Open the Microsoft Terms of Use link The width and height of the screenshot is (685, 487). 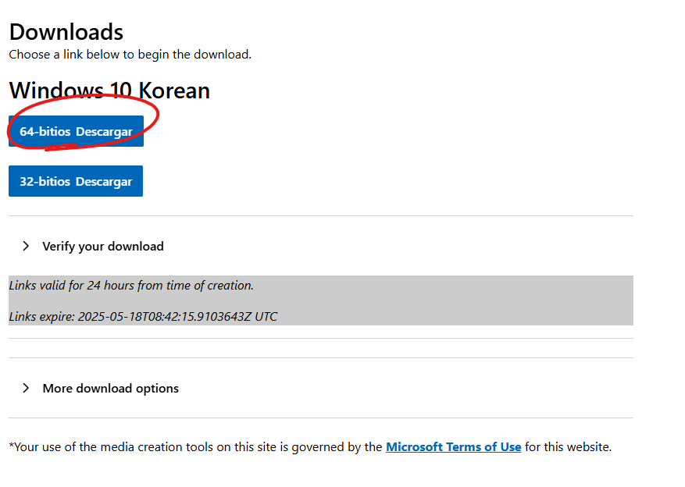454,447
